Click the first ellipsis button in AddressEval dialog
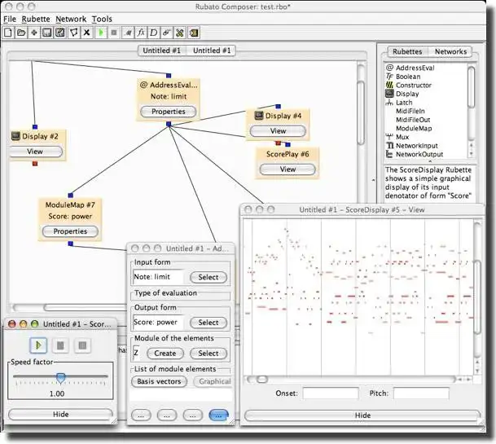The image size is (496, 444). (x=141, y=415)
